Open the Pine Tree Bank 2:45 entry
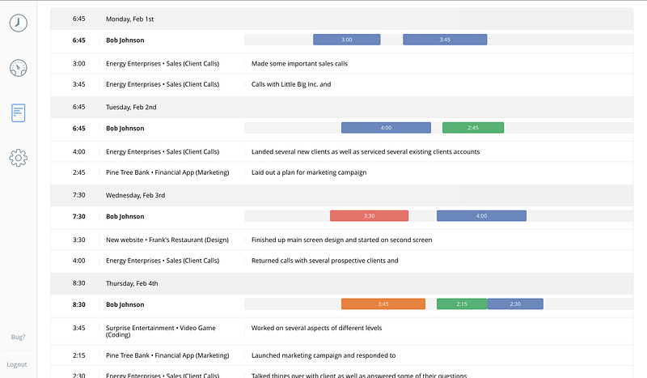 [x=341, y=172]
